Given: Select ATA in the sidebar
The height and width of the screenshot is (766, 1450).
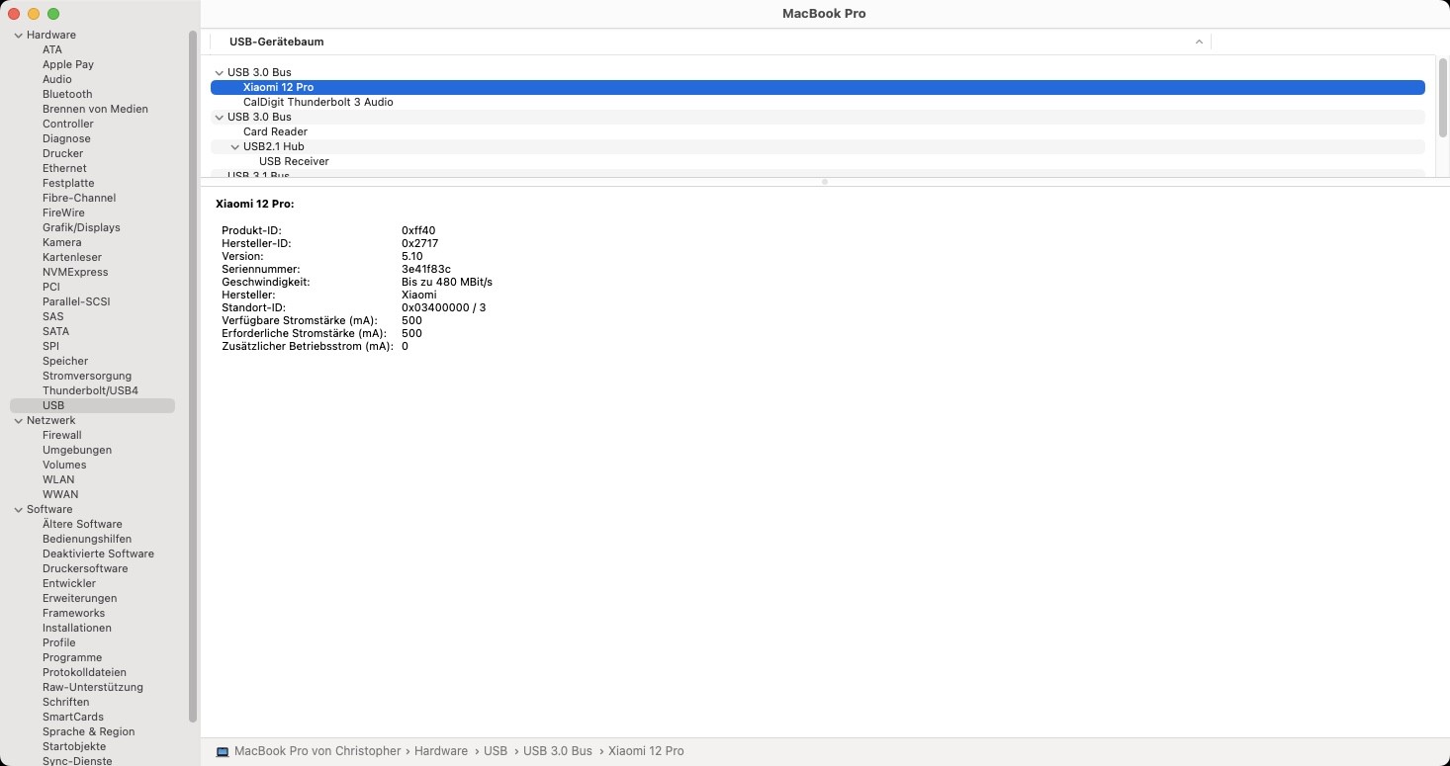Looking at the screenshot, I should (x=52, y=49).
